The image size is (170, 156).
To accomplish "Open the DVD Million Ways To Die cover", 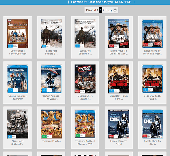I will (119, 34).
